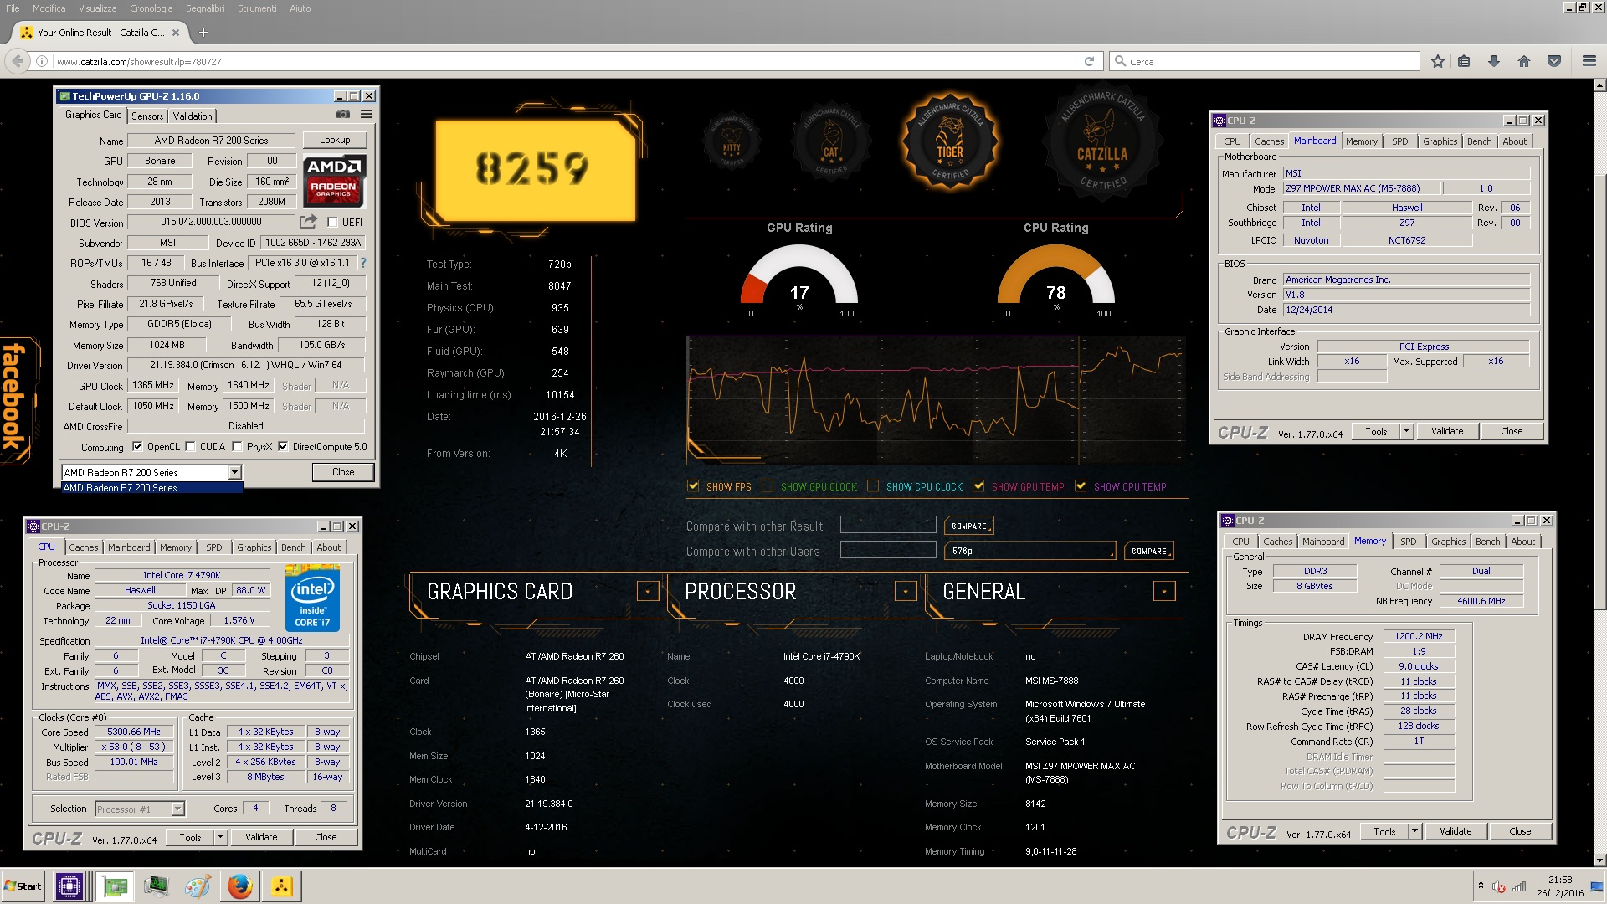
Task: Switch to the Sensors tab in GPU-Z
Action: [x=147, y=116]
